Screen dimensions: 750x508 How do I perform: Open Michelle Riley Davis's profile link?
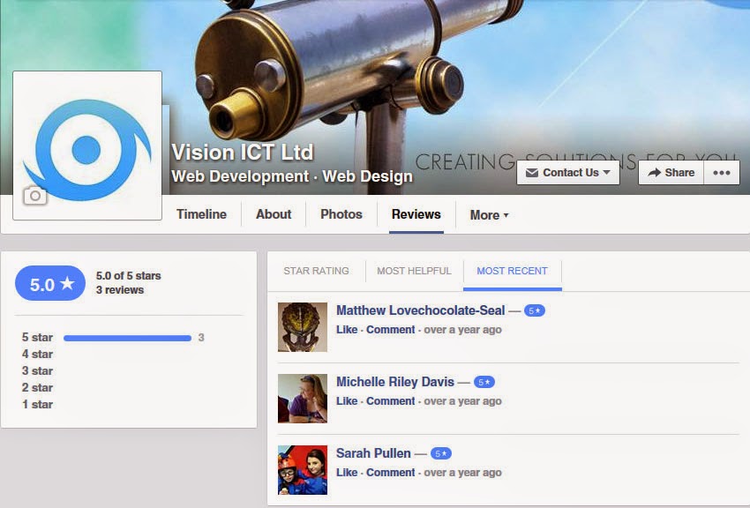pos(395,382)
